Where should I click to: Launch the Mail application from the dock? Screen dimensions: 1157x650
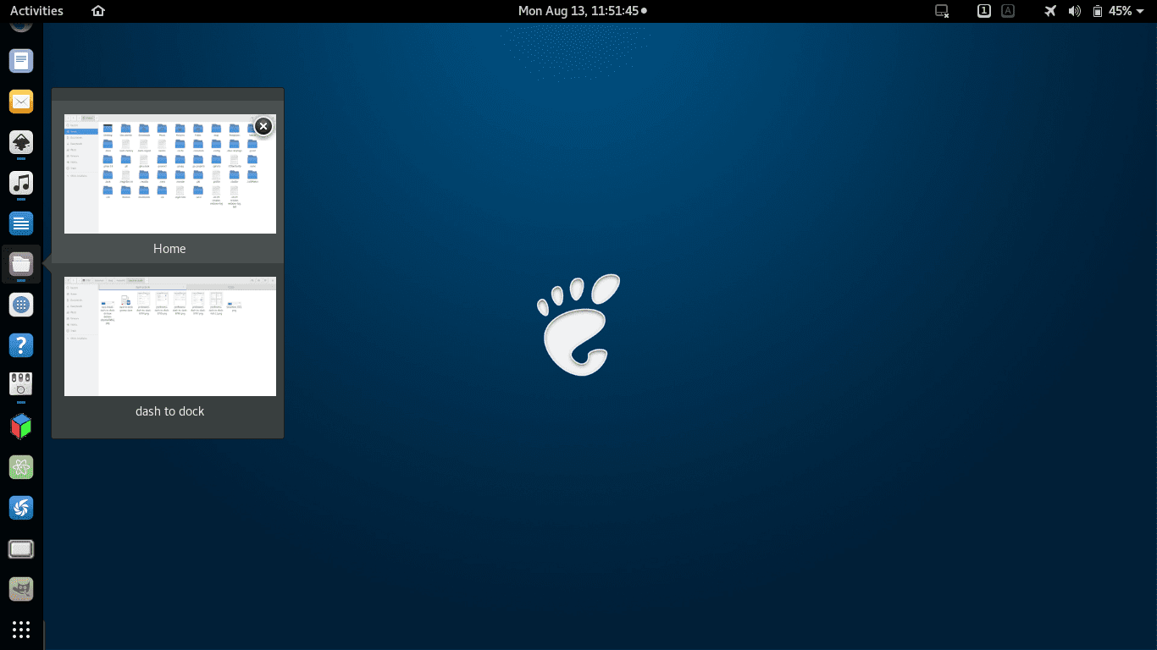tap(20, 101)
